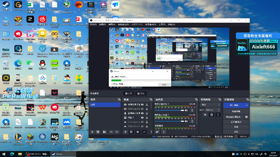
Task: Toggle lock on 图像 7 source
Action: click(x=147, y=118)
